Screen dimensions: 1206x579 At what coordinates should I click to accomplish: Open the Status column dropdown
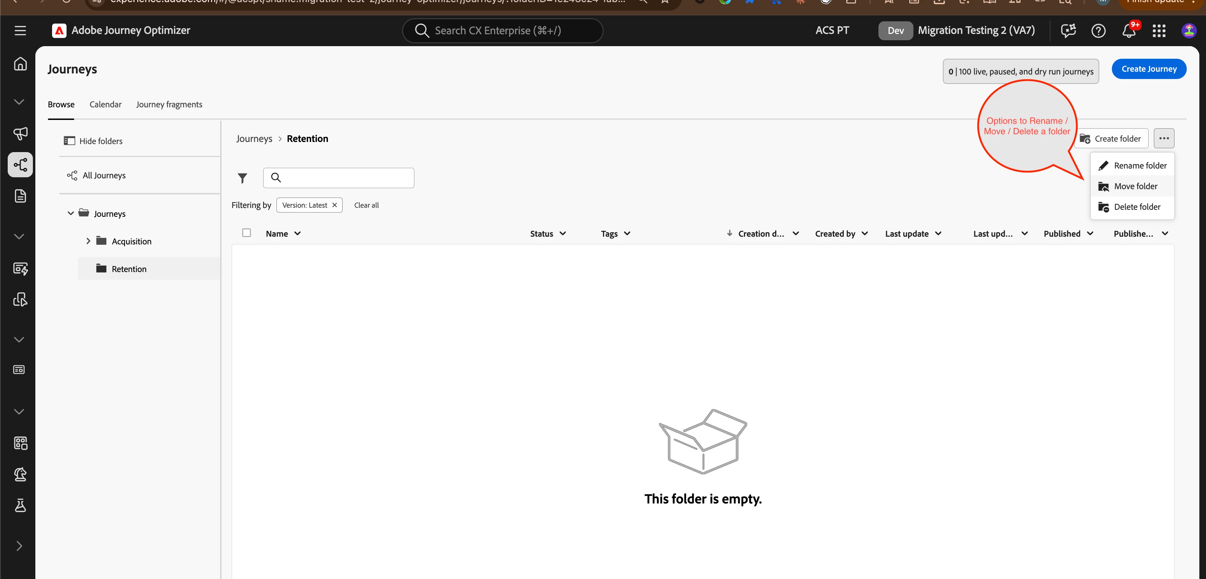coord(563,233)
